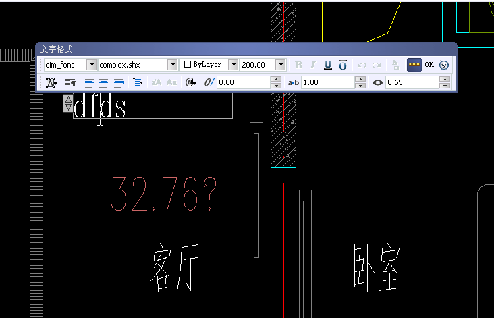Click the Stack fraction icon

(x=395, y=65)
